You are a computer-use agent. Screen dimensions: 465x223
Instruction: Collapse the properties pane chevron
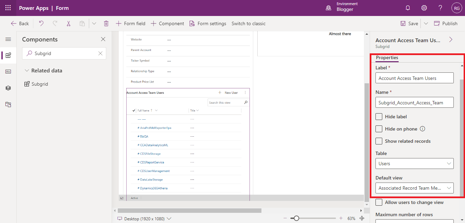click(451, 39)
